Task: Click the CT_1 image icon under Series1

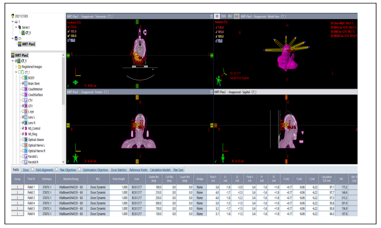Action: pos(23,33)
